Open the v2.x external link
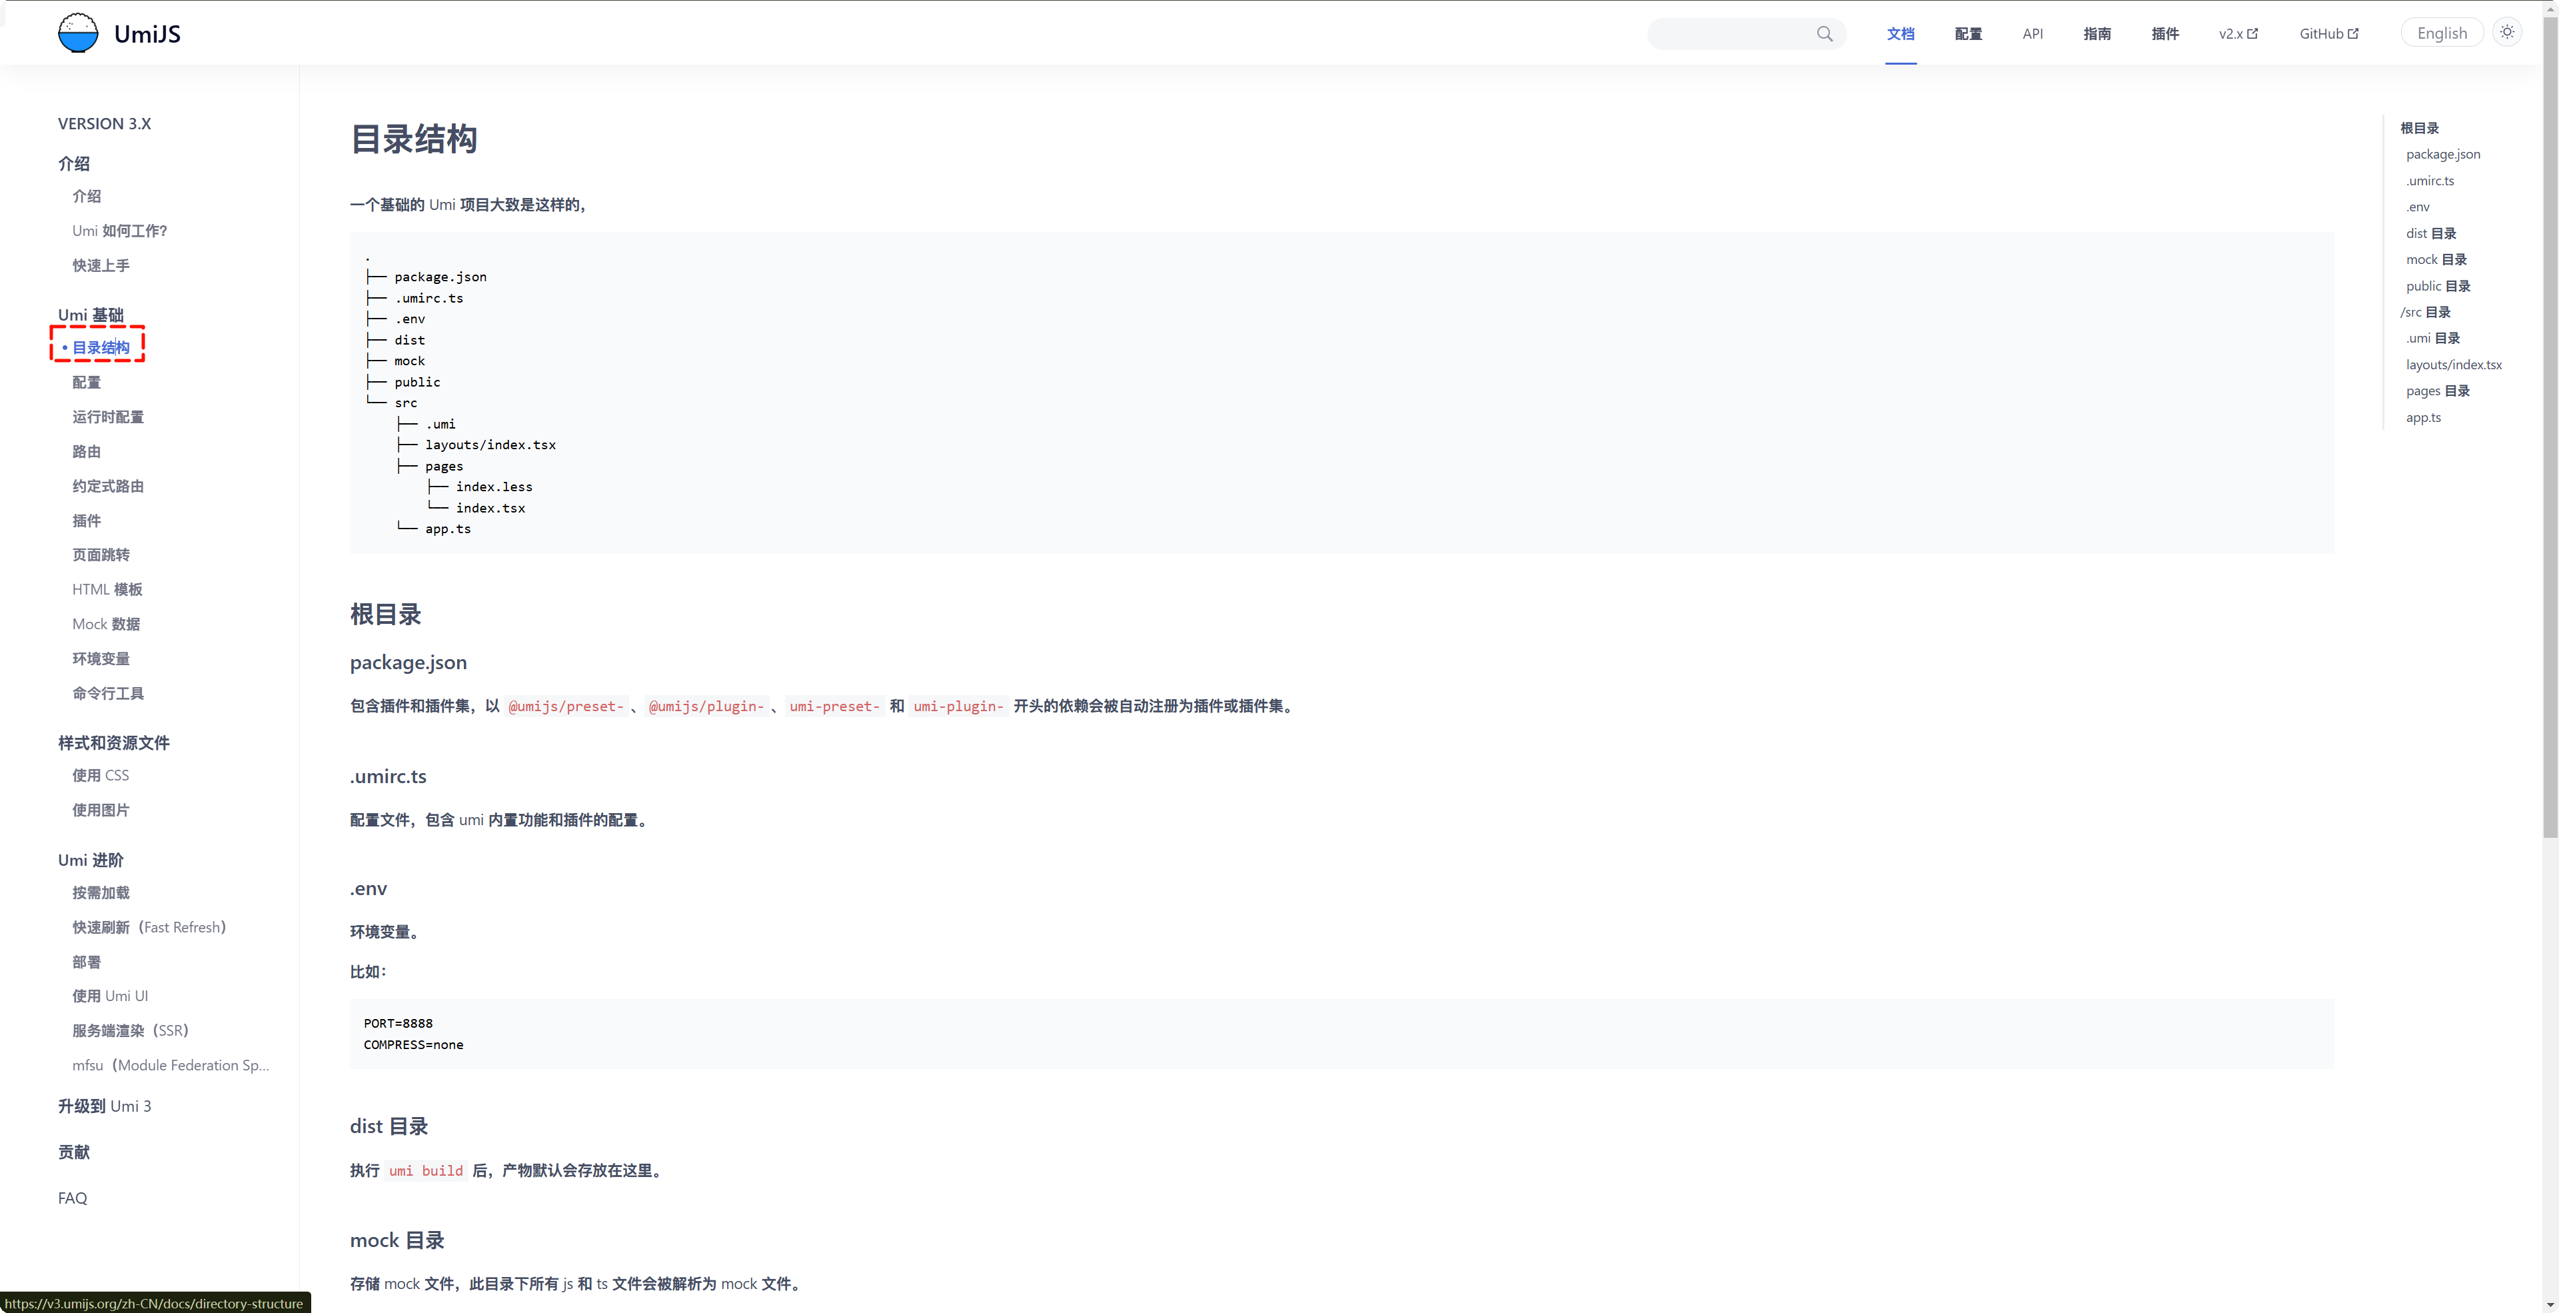The image size is (2559, 1313). pyautogui.click(x=2237, y=34)
